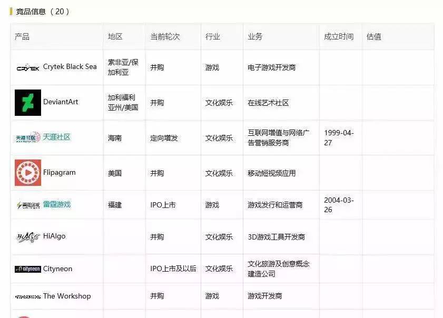Viewport: 443px width, 318px height.
Task: Click the HiAlgo script logo
Action: point(28,237)
